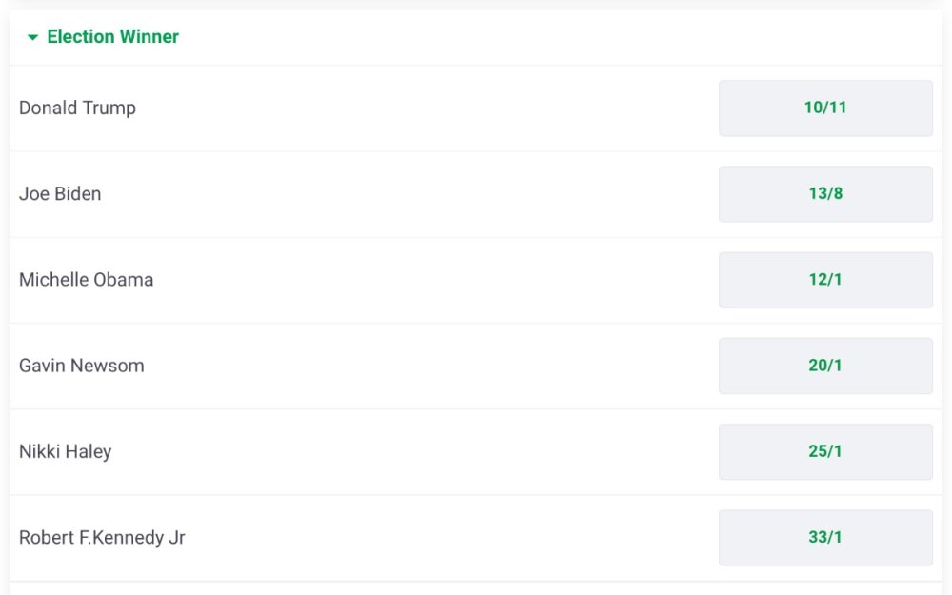This screenshot has width=952, height=595.
Task: Choose the 20/1 odds button
Action: [x=825, y=366]
